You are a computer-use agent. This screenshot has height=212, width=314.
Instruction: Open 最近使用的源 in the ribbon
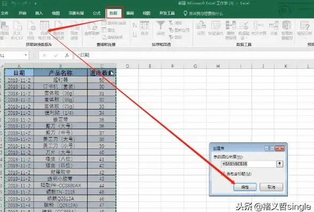click(58, 30)
